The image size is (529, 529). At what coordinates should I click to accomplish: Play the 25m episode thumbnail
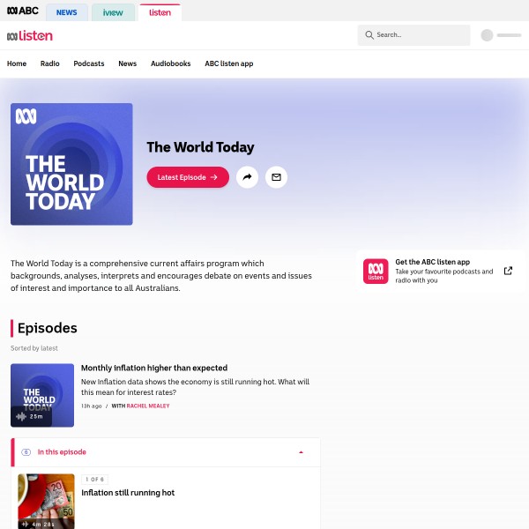point(42,395)
